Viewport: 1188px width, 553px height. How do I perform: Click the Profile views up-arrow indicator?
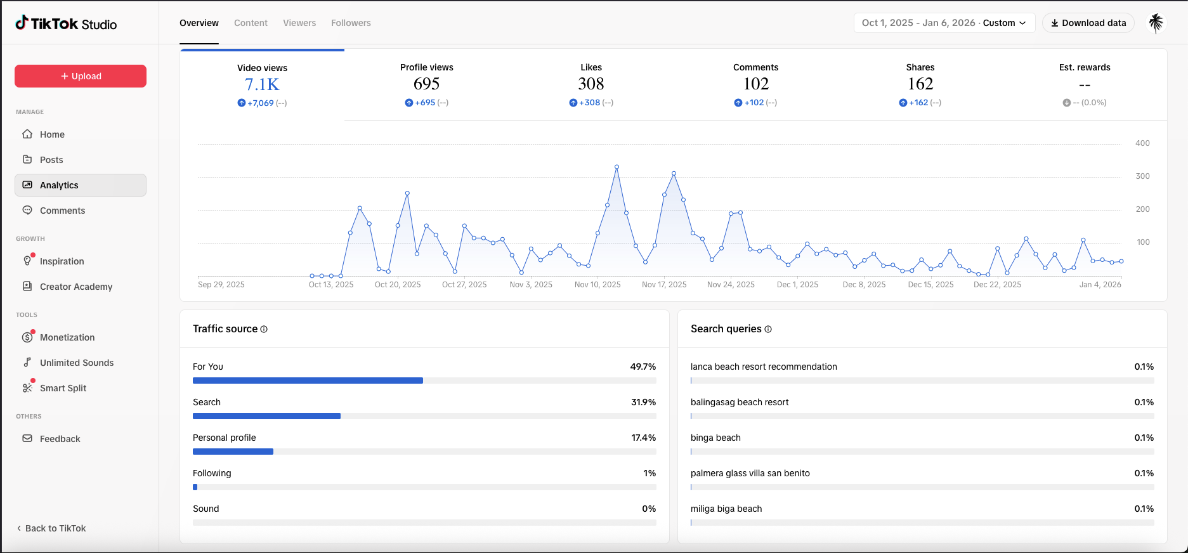click(x=408, y=103)
